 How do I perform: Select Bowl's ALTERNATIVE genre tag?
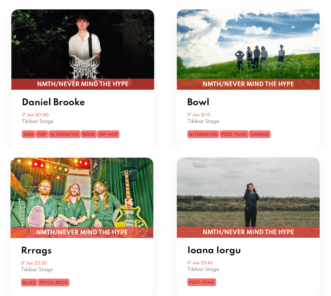click(203, 134)
